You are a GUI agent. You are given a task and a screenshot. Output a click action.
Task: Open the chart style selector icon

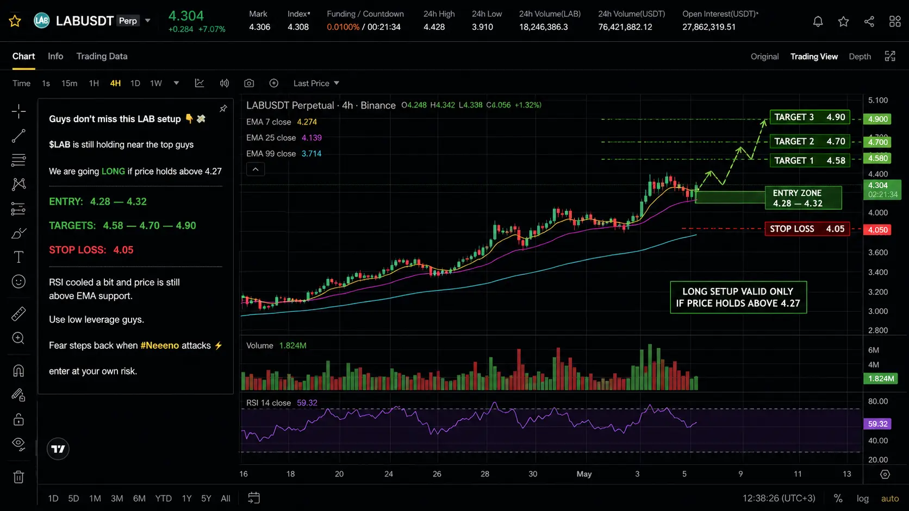coord(200,83)
